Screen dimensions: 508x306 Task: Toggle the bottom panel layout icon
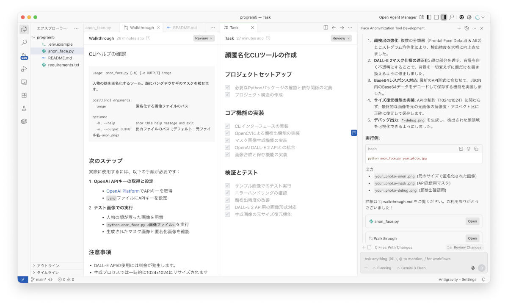(436, 17)
